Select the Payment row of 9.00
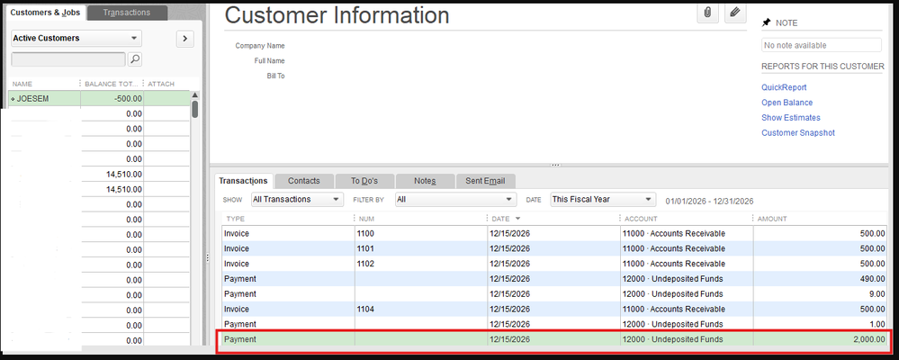The image size is (899, 360). [x=555, y=294]
